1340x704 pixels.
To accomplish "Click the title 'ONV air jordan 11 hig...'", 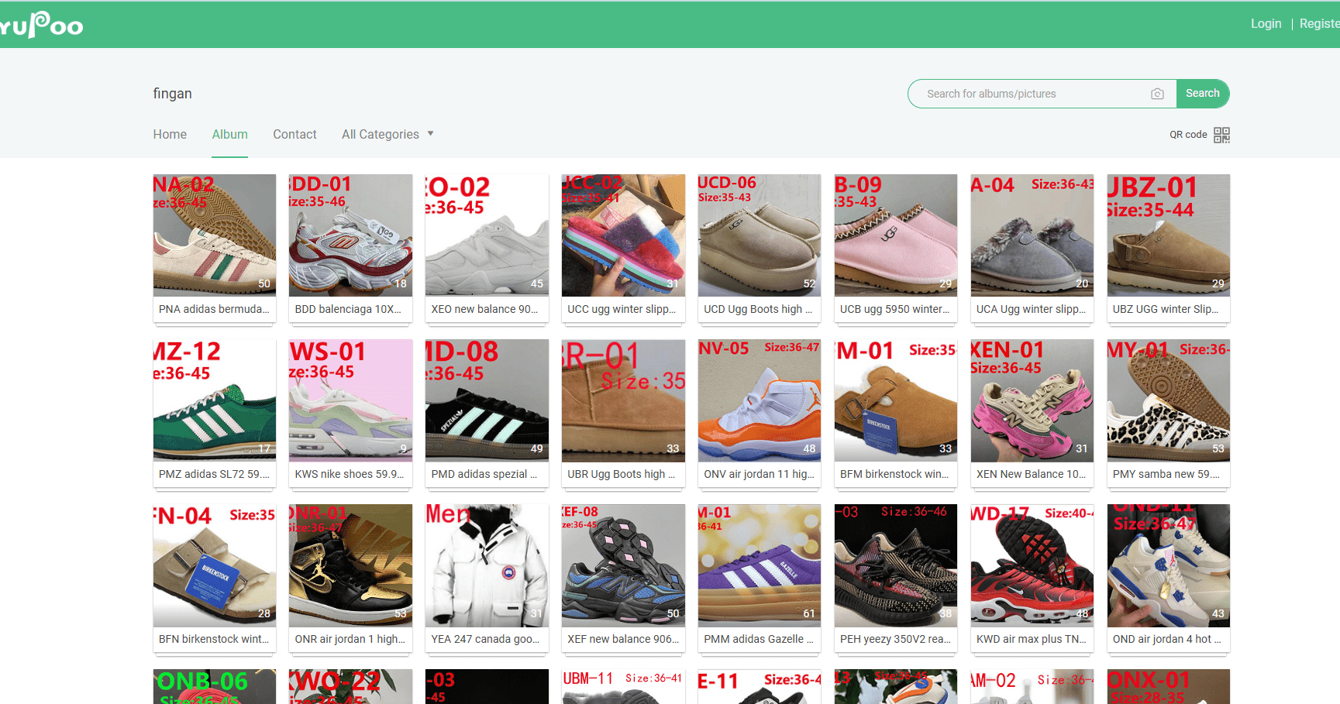I will 760,474.
